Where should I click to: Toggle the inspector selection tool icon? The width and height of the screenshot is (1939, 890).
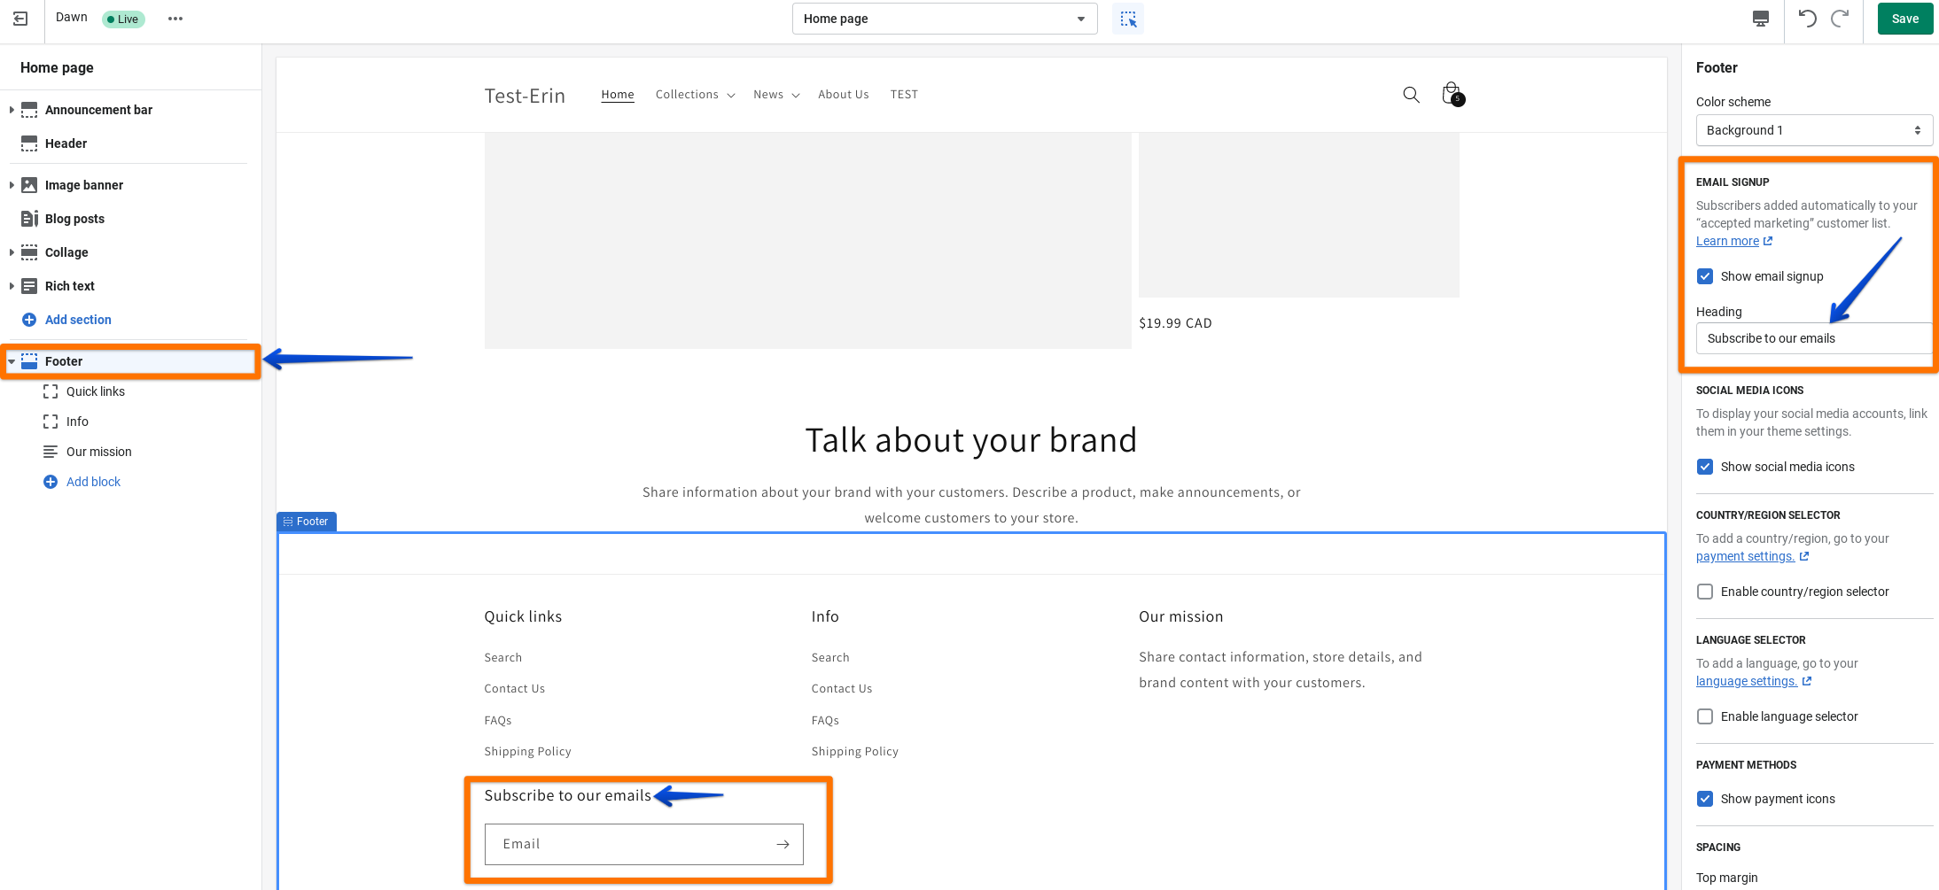(1127, 19)
